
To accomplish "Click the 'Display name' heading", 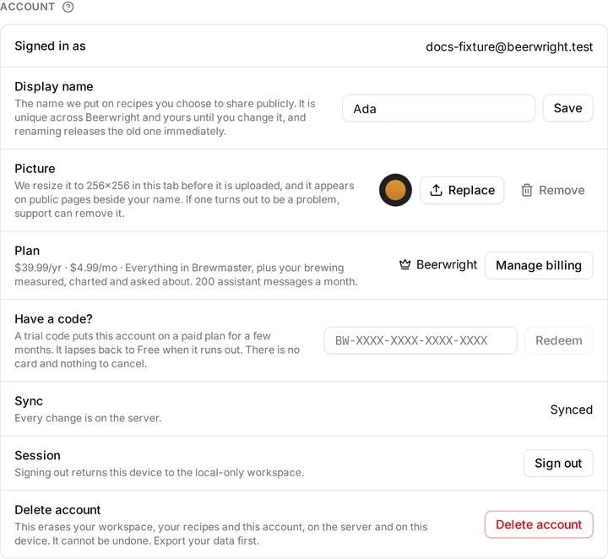I will coord(54,86).
